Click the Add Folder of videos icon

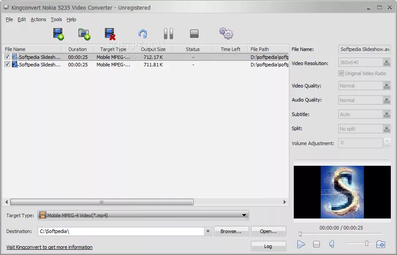84,34
